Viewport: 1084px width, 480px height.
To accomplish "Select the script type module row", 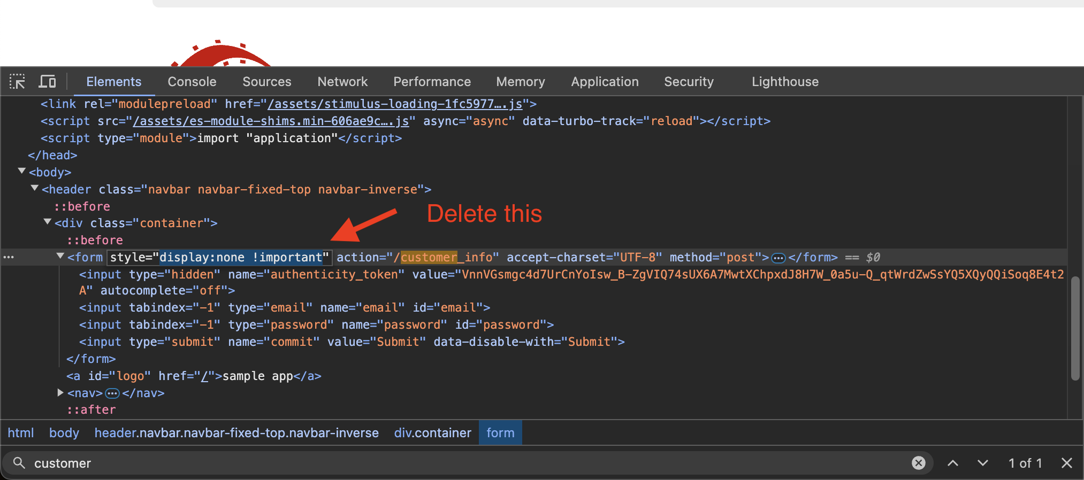I will pos(222,138).
